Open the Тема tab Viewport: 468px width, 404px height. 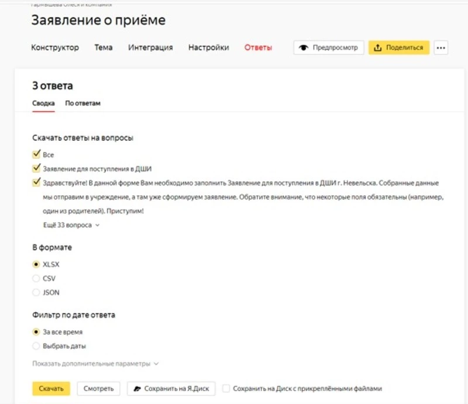(104, 47)
